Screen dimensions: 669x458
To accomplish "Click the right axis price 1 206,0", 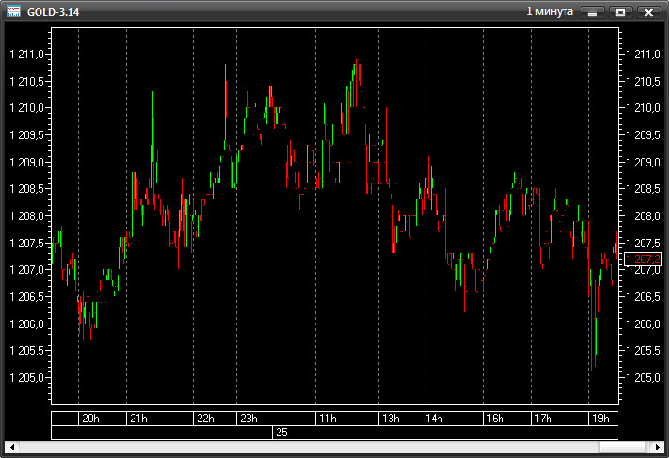I will tap(643, 324).
